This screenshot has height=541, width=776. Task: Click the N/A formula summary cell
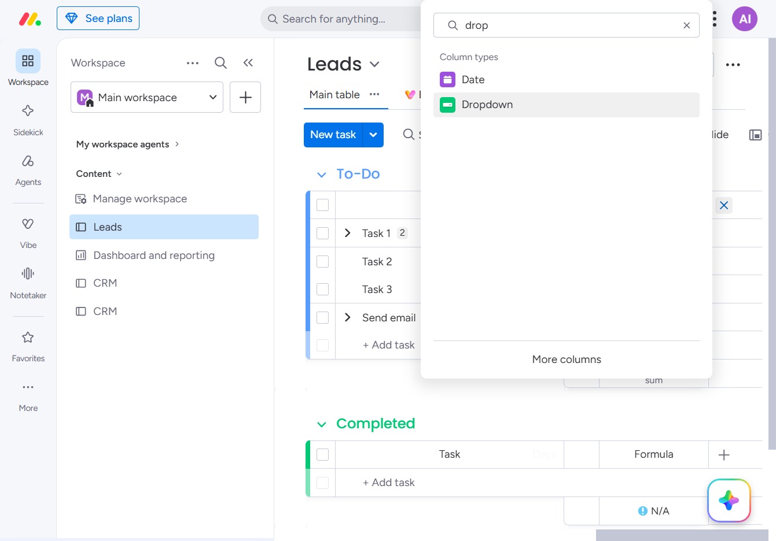[x=653, y=511]
